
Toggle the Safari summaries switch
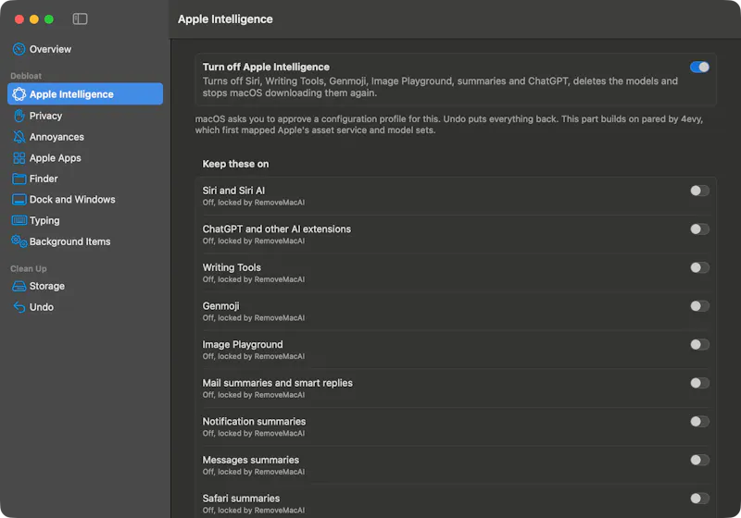coord(699,499)
